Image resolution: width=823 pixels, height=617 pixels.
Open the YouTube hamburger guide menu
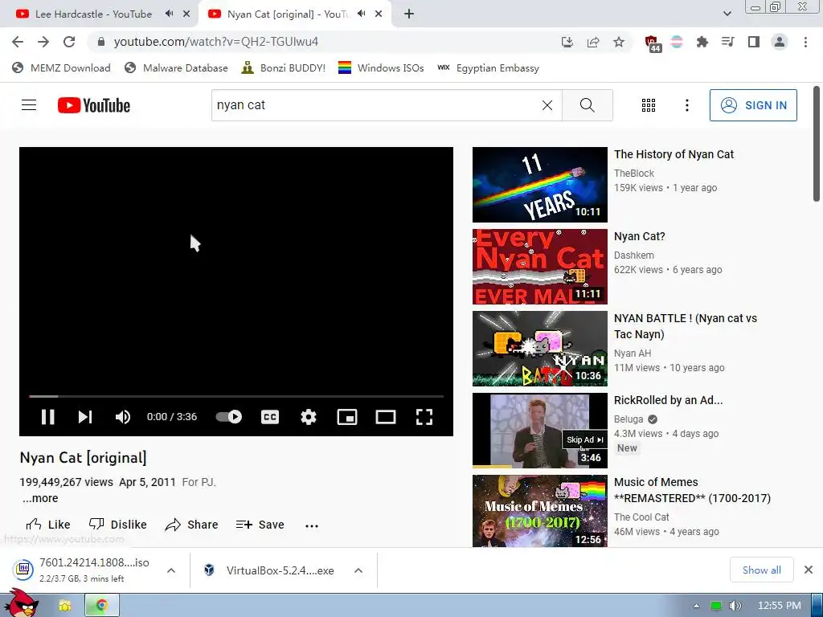(x=29, y=105)
